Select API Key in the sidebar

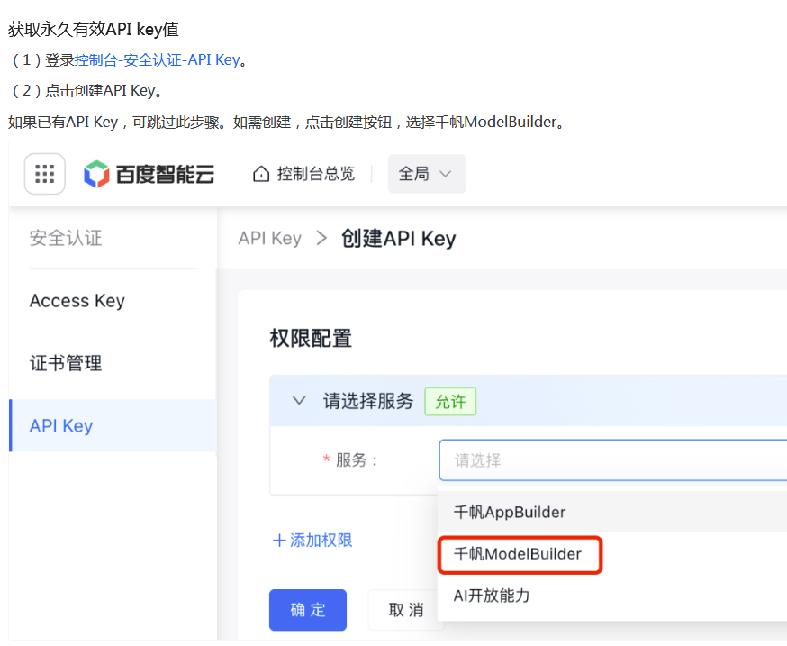113,425
